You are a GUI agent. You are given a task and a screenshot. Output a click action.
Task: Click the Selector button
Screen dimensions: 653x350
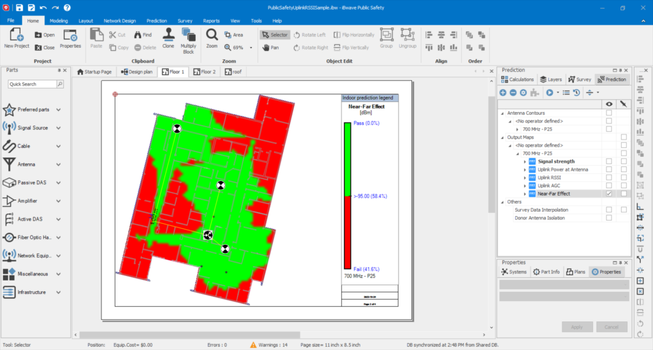click(x=275, y=34)
